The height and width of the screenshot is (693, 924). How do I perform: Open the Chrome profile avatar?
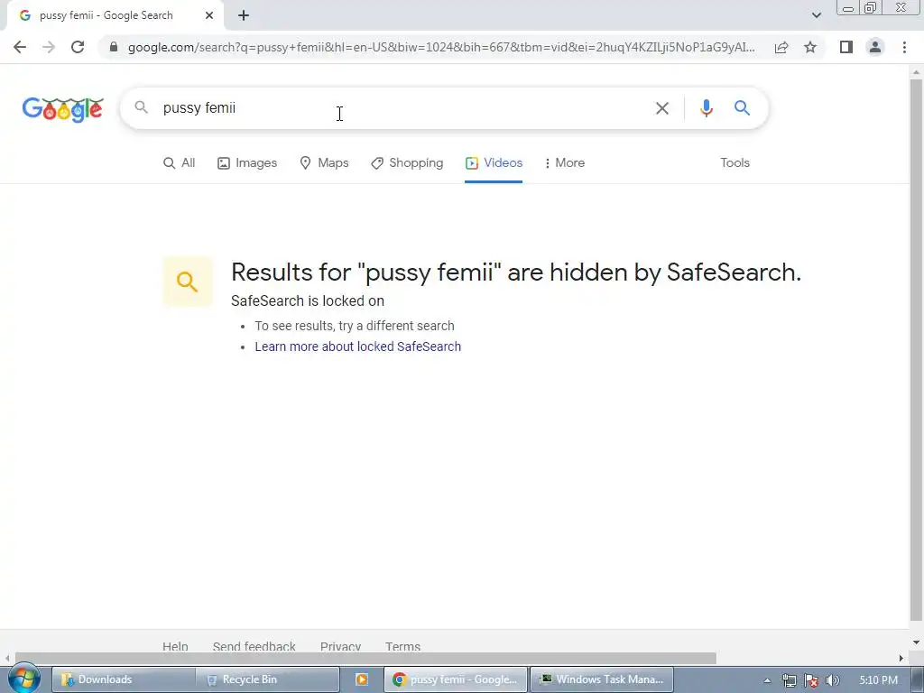click(x=875, y=47)
